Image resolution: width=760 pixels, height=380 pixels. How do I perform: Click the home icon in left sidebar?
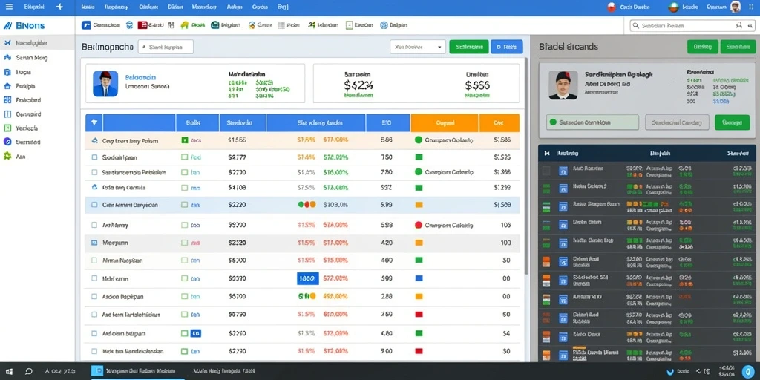pos(7,86)
